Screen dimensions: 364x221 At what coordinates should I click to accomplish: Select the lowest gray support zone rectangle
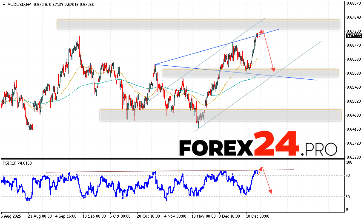(220, 115)
